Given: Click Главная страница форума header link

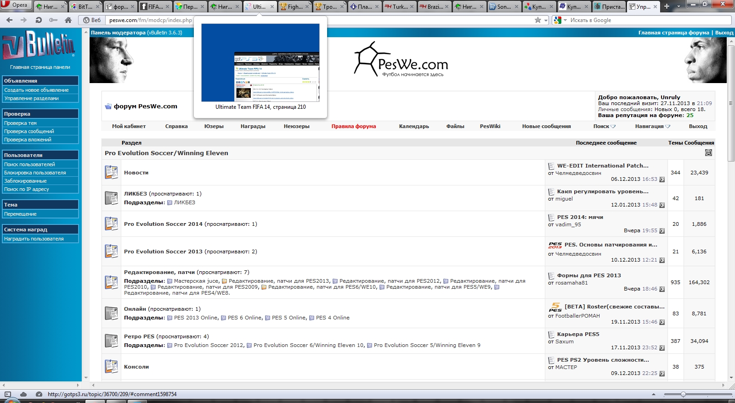Looking at the screenshot, I should pos(673,33).
